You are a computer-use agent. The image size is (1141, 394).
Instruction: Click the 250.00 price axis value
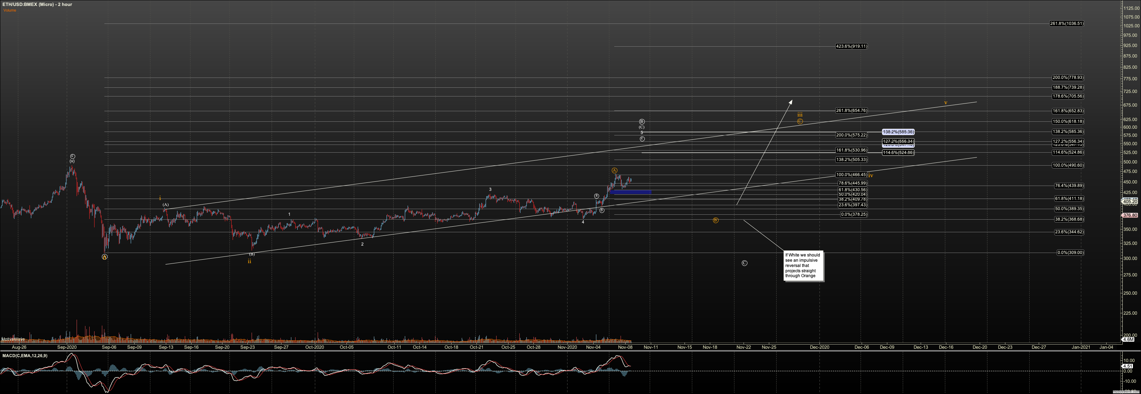[x=1131, y=293]
